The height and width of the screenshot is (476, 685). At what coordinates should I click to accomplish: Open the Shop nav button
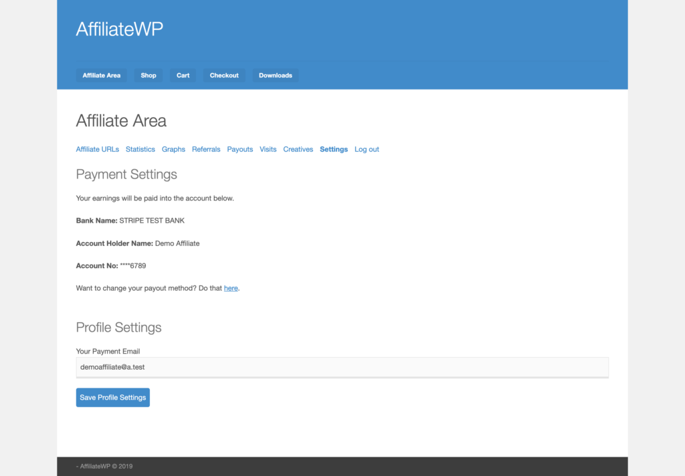point(149,76)
